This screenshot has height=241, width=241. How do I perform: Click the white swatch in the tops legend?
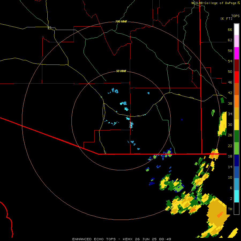tap(236, 29)
